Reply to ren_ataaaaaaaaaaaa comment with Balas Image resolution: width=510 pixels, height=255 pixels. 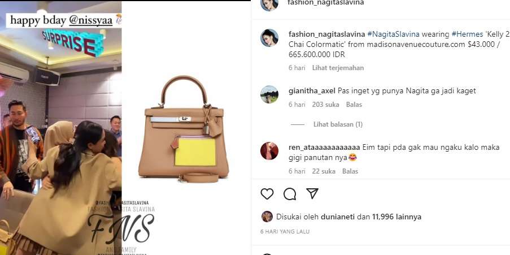[350, 171]
